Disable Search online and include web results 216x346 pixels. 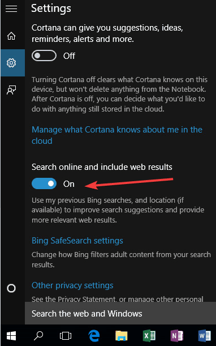tap(44, 183)
